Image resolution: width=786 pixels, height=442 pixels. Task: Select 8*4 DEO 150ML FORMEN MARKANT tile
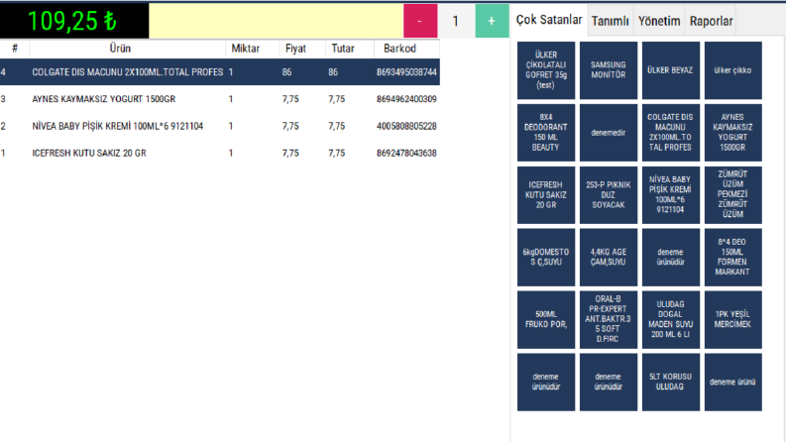732,257
